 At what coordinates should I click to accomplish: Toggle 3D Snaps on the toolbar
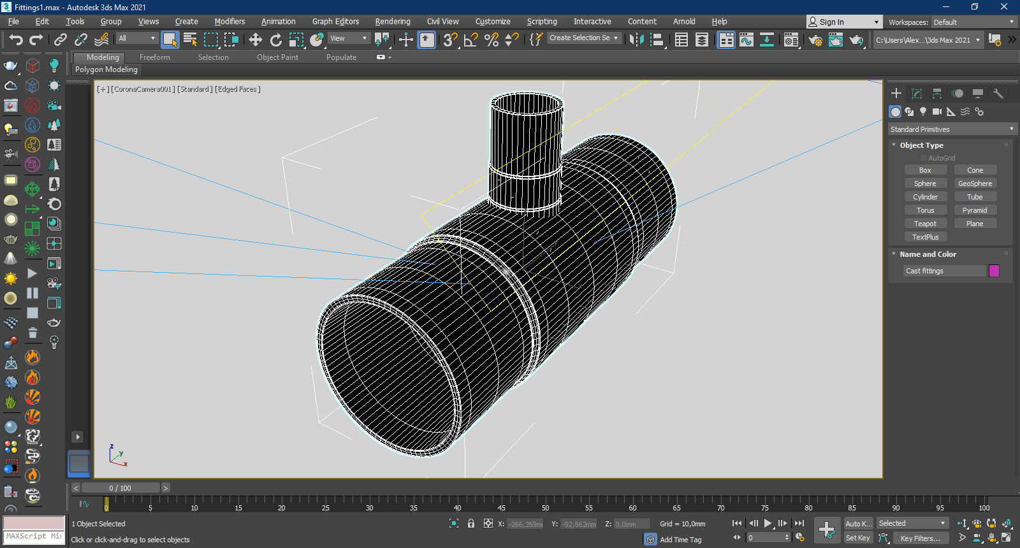[451, 40]
